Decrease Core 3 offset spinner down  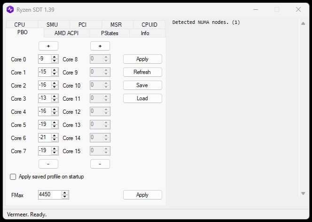tap(55, 100)
